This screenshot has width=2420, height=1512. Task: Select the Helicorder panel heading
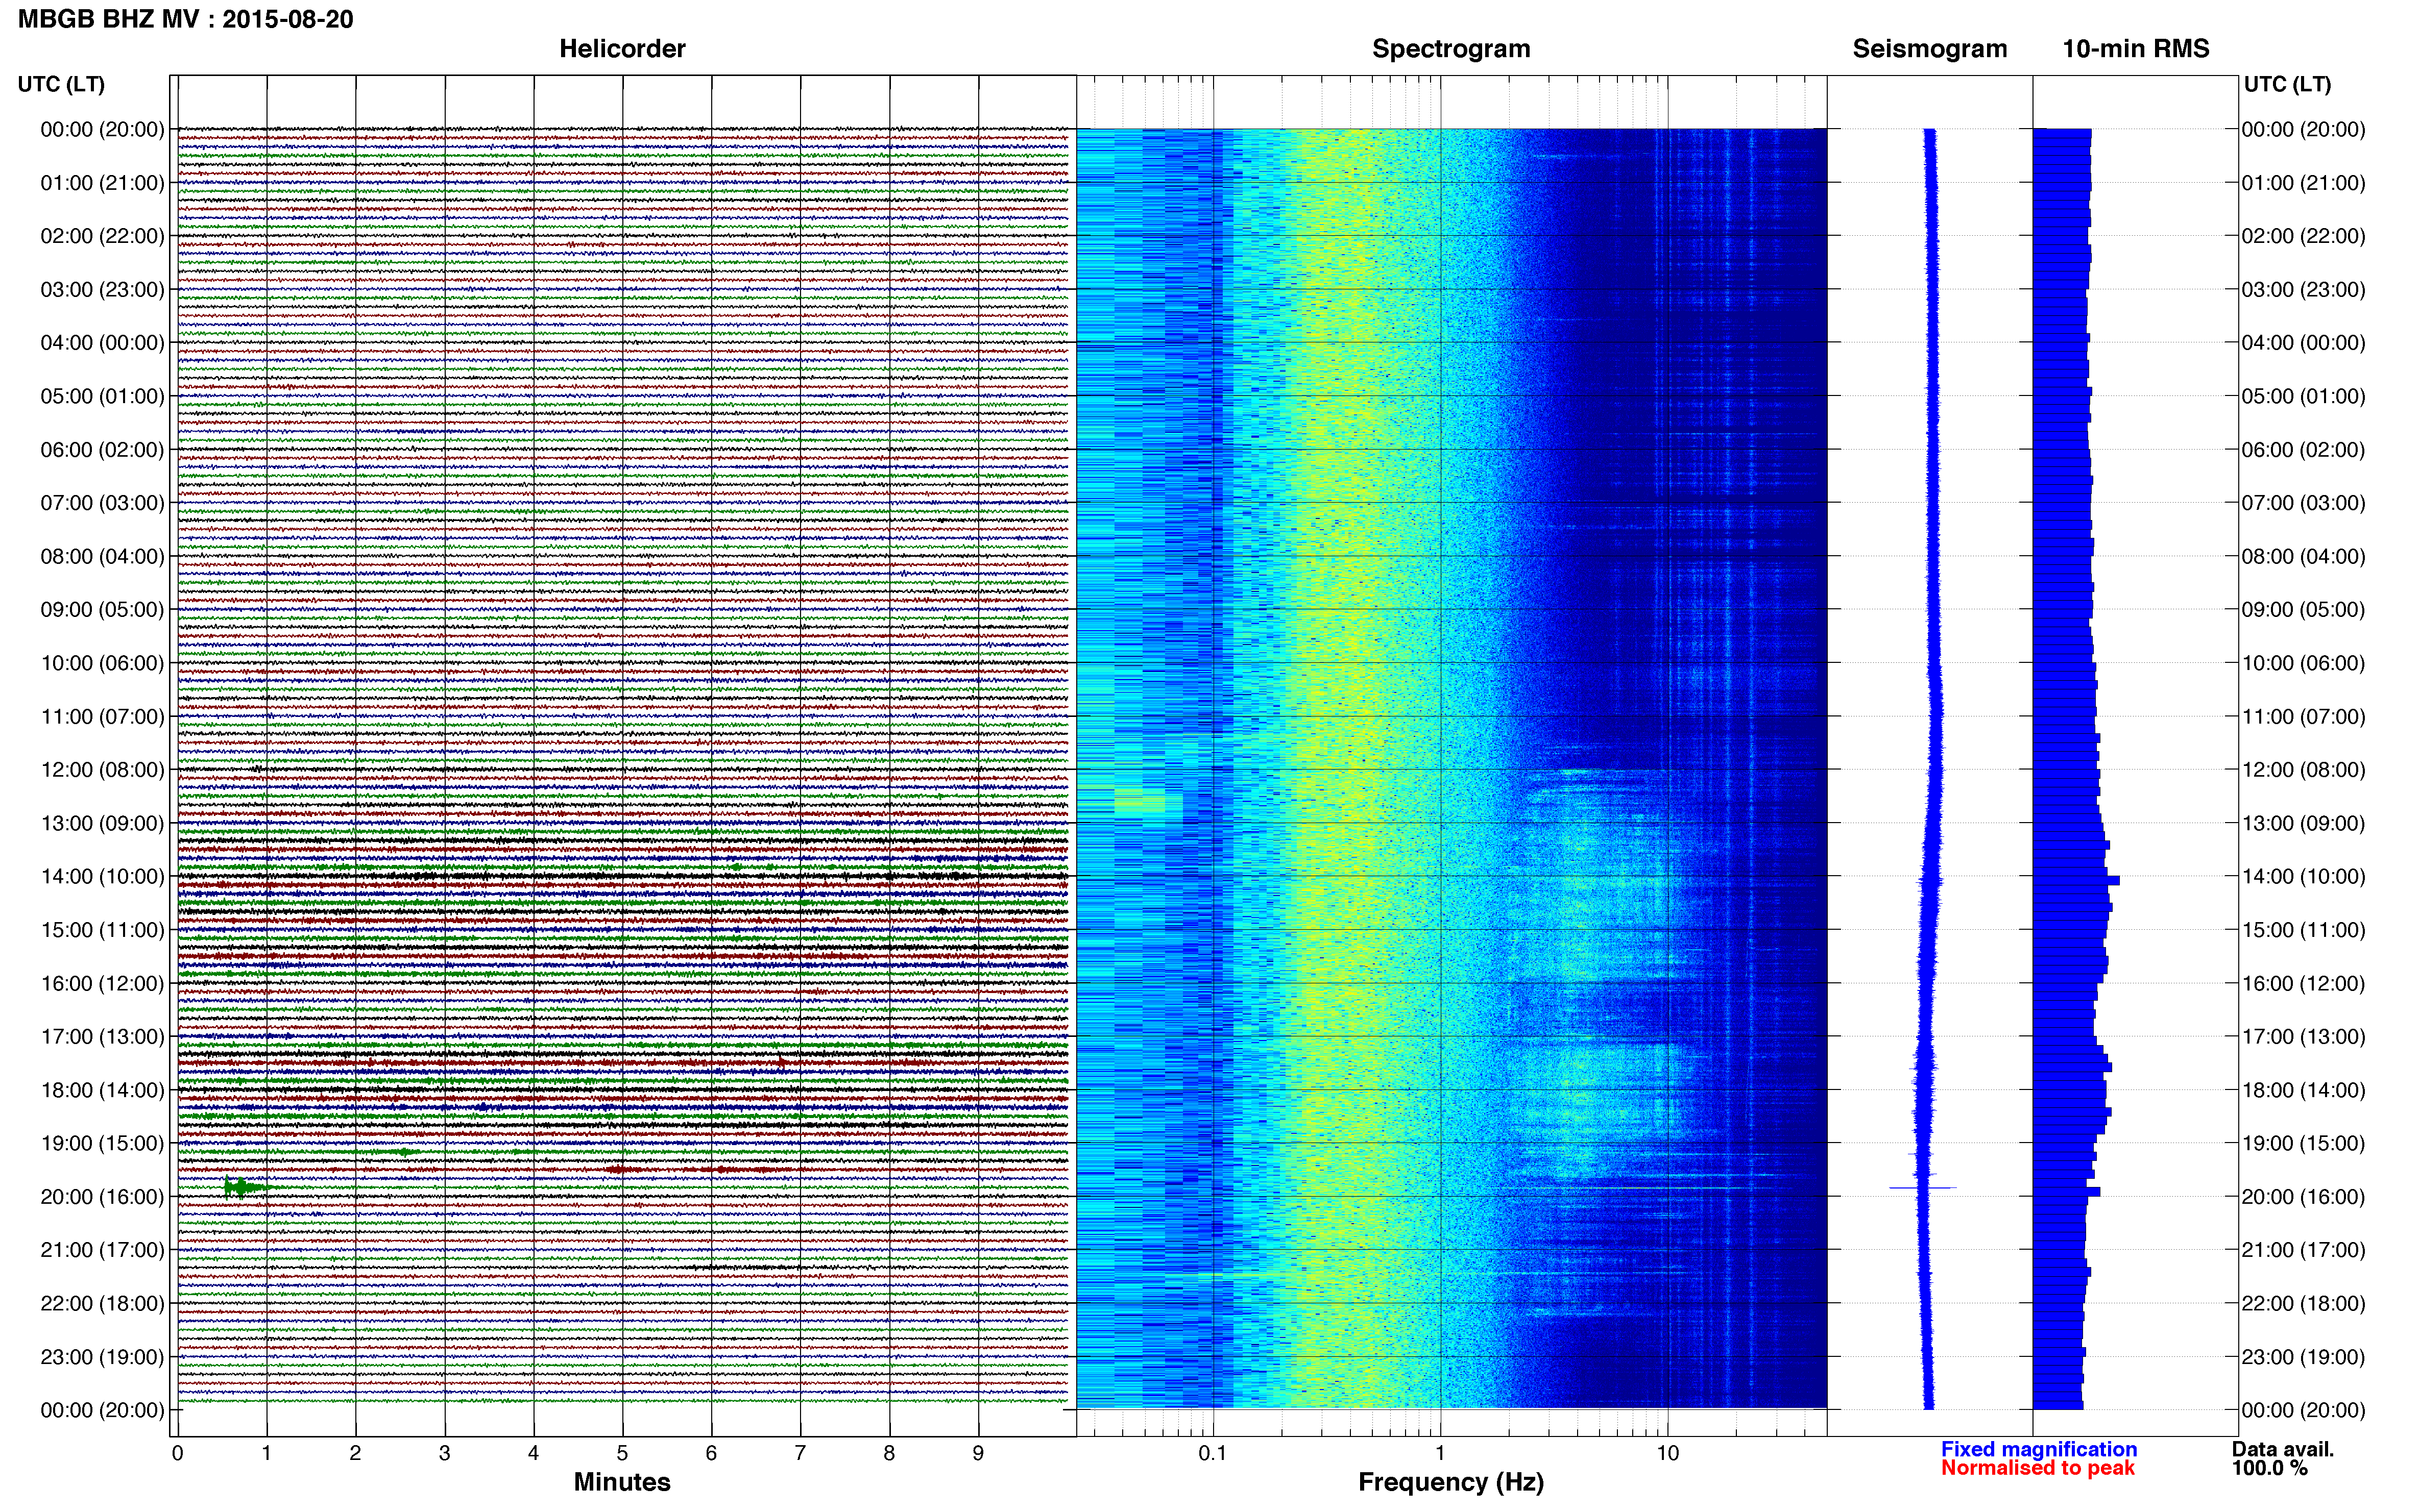click(621, 49)
